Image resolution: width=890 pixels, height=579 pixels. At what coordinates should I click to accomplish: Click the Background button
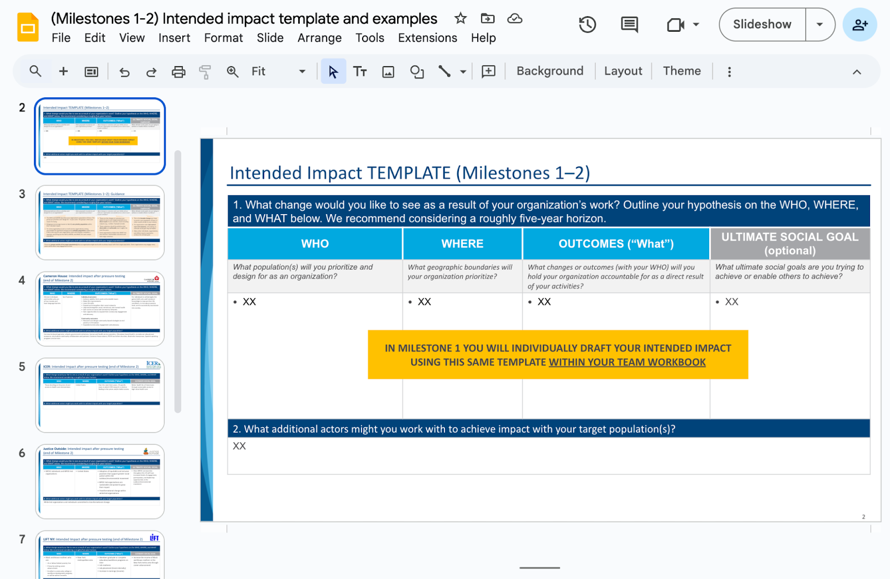(x=550, y=71)
